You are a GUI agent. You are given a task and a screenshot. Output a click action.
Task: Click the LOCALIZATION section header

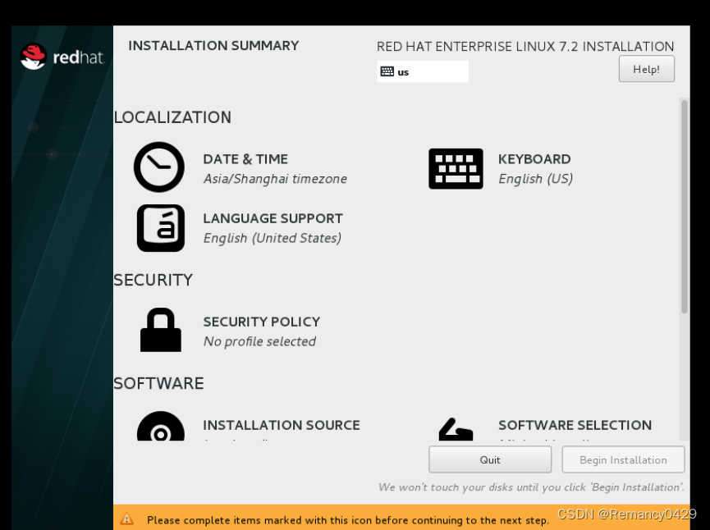tap(172, 117)
